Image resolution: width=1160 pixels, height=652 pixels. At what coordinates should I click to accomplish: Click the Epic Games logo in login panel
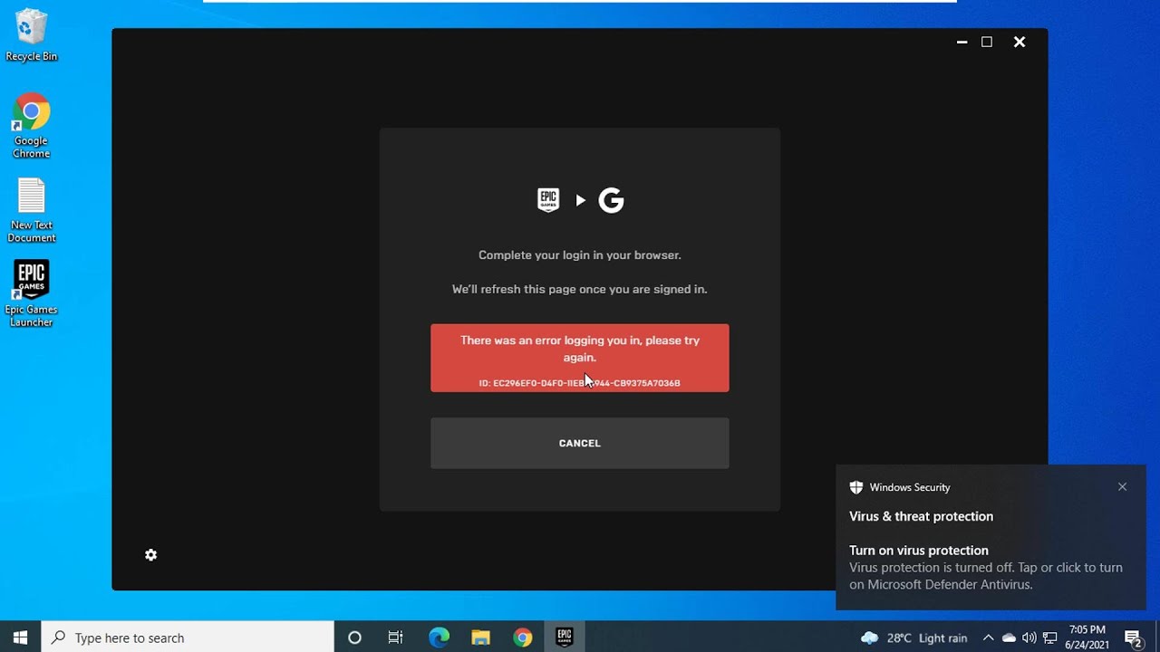(548, 200)
